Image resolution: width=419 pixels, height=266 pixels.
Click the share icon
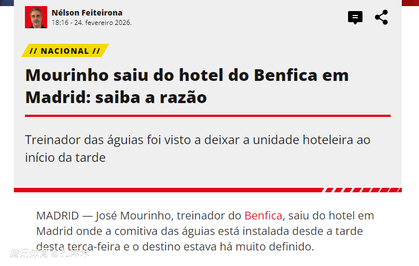[381, 17]
